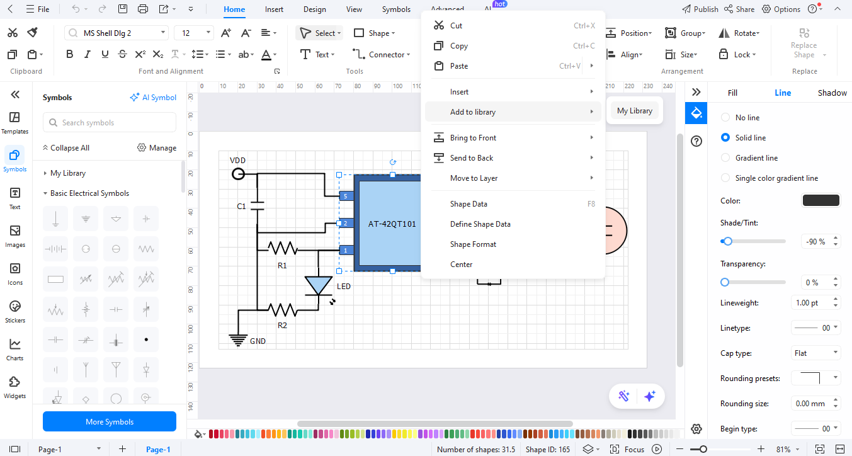
Task: Click the Publish button
Action: (x=700, y=9)
